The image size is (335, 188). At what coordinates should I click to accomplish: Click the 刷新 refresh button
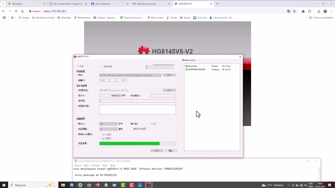point(169,75)
